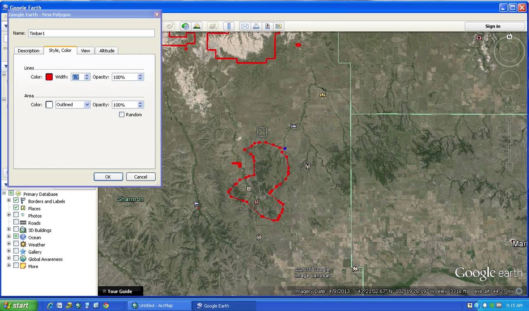
Task: Enable the Roads layer checkbox
Action: coord(16,223)
